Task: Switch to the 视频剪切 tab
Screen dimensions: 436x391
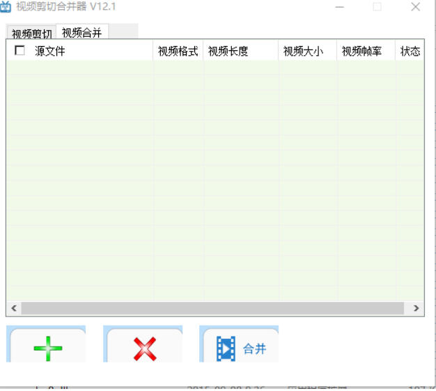Action: pyautogui.click(x=31, y=33)
